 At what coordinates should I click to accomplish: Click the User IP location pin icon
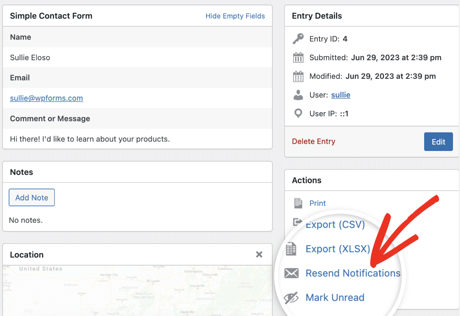point(298,113)
